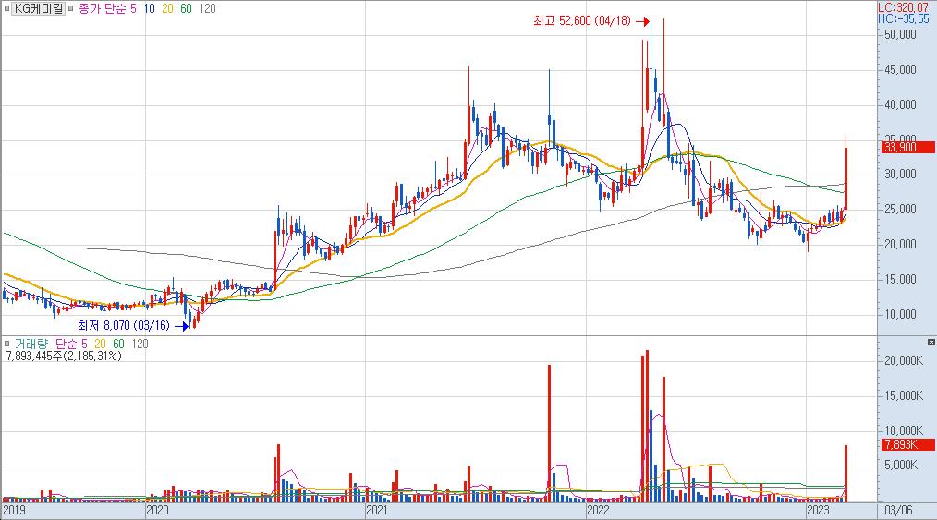
Task: Select the 5-period price moving-average label
Action: (133, 9)
